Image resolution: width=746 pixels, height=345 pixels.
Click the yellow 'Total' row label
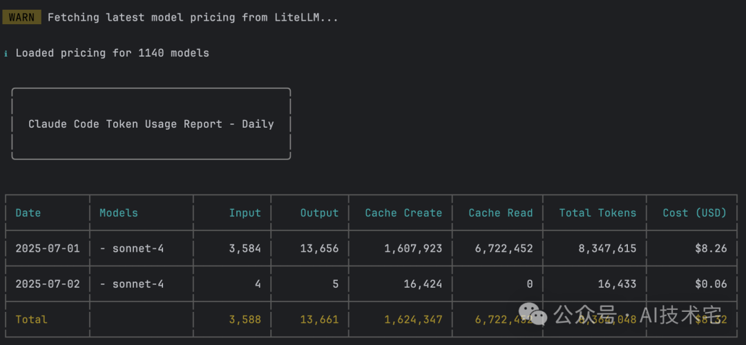[31, 319]
